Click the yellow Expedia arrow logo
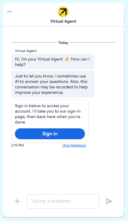Viewport: 128px width, 221px height. pyautogui.click(x=63, y=12)
